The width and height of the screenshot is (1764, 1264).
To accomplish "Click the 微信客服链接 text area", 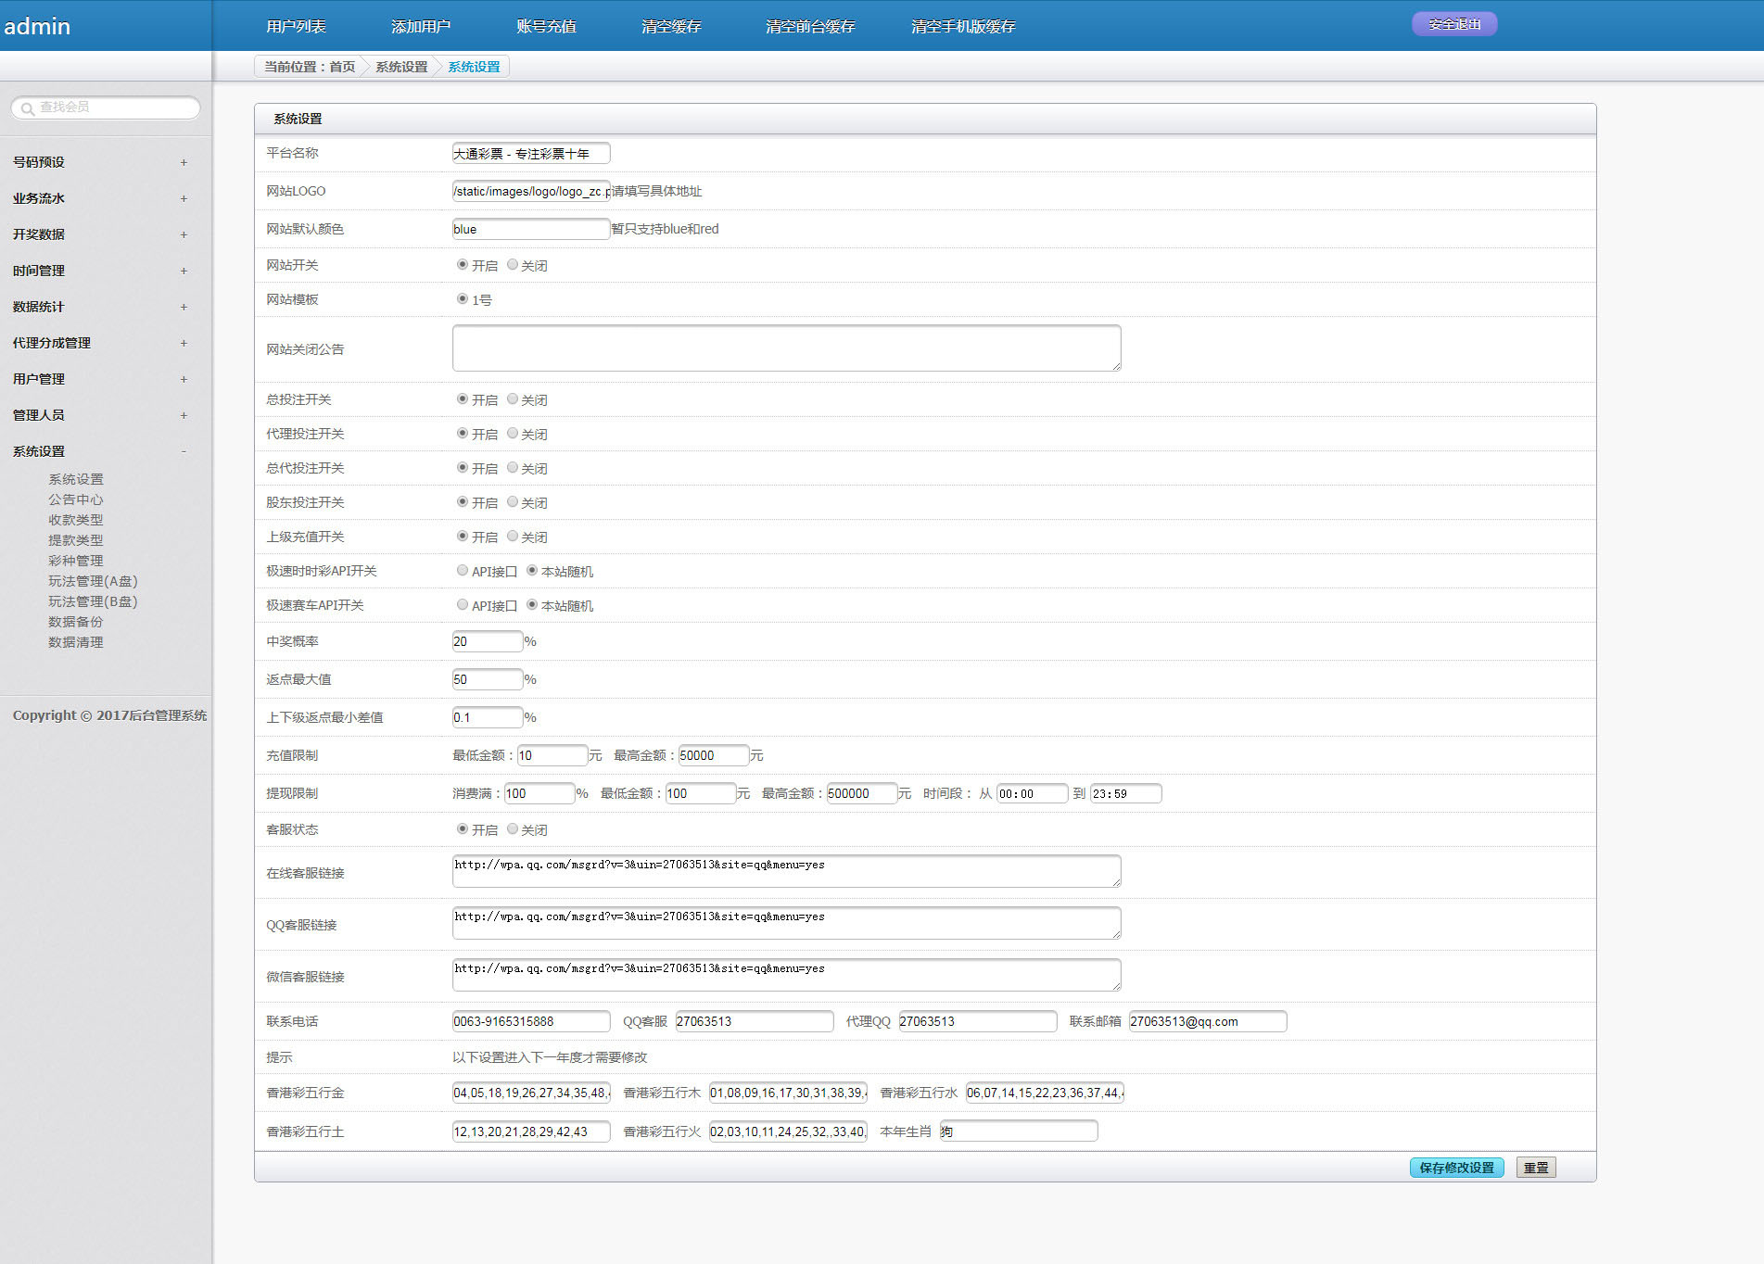I will point(787,975).
